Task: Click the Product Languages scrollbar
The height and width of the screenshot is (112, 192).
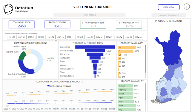Action: [x=145, y=59]
